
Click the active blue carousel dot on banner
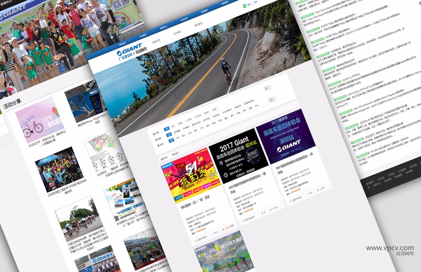pyautogui.click(x=212, y=97)
